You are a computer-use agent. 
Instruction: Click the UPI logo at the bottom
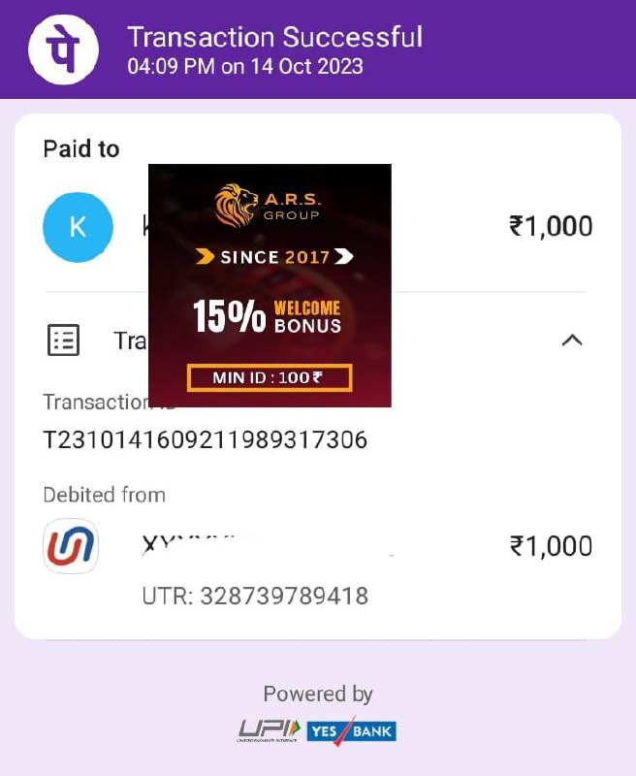click(x=269, y=730)
